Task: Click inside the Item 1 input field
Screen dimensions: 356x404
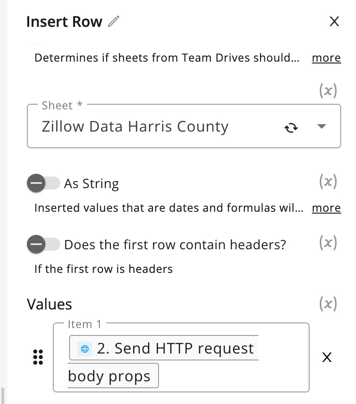Action: [x=232, y=376]
